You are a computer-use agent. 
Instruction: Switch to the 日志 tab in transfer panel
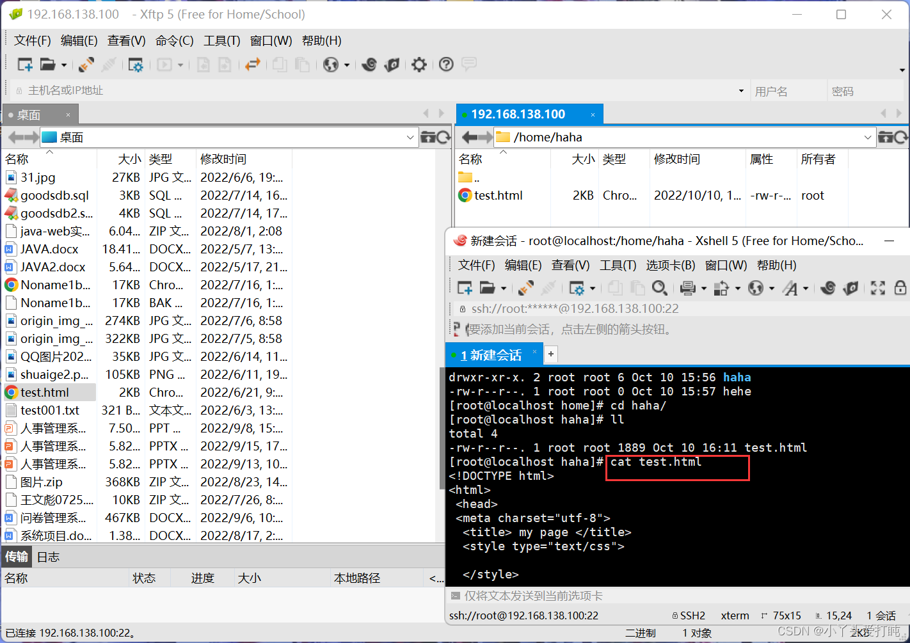tap(49, 557)
